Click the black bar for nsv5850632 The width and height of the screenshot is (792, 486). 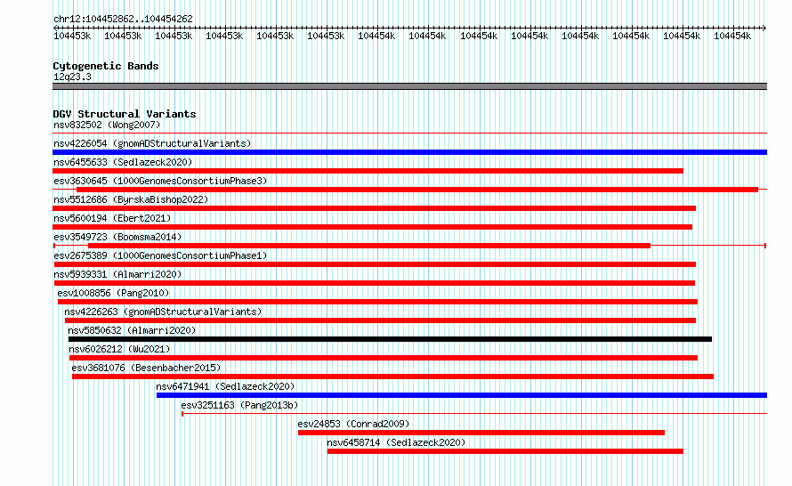click(390, 339)
